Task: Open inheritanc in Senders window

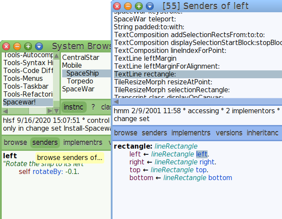Action: point(262,133)
